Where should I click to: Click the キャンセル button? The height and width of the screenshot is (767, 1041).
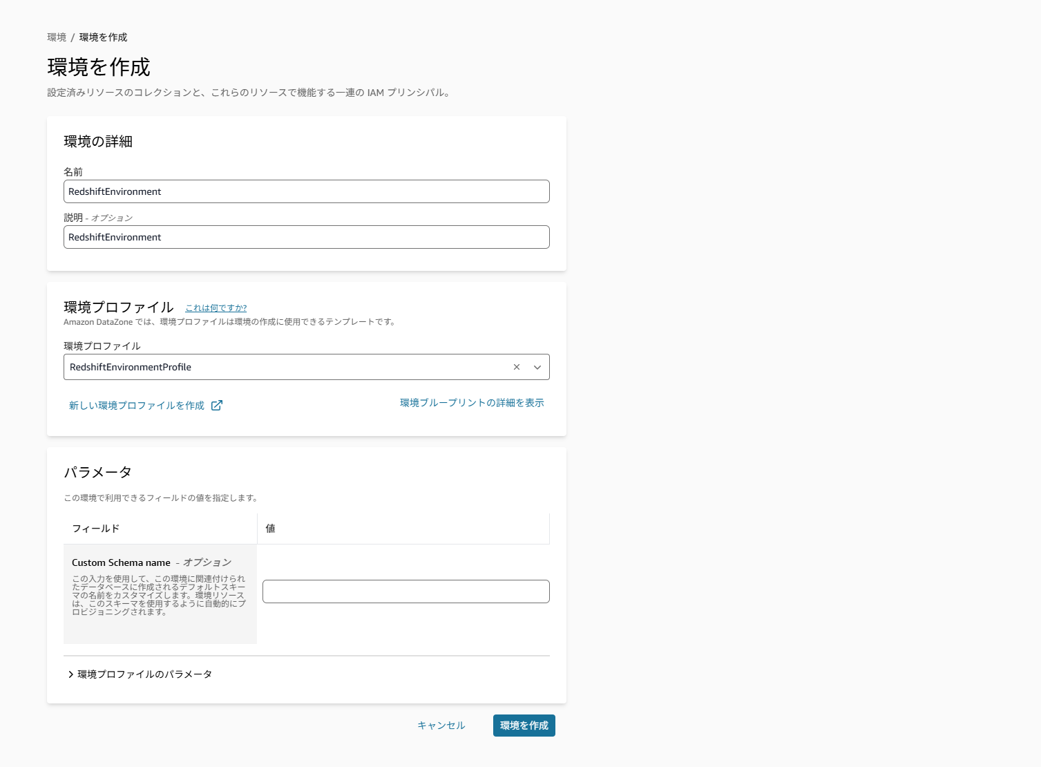coord(441,726)
